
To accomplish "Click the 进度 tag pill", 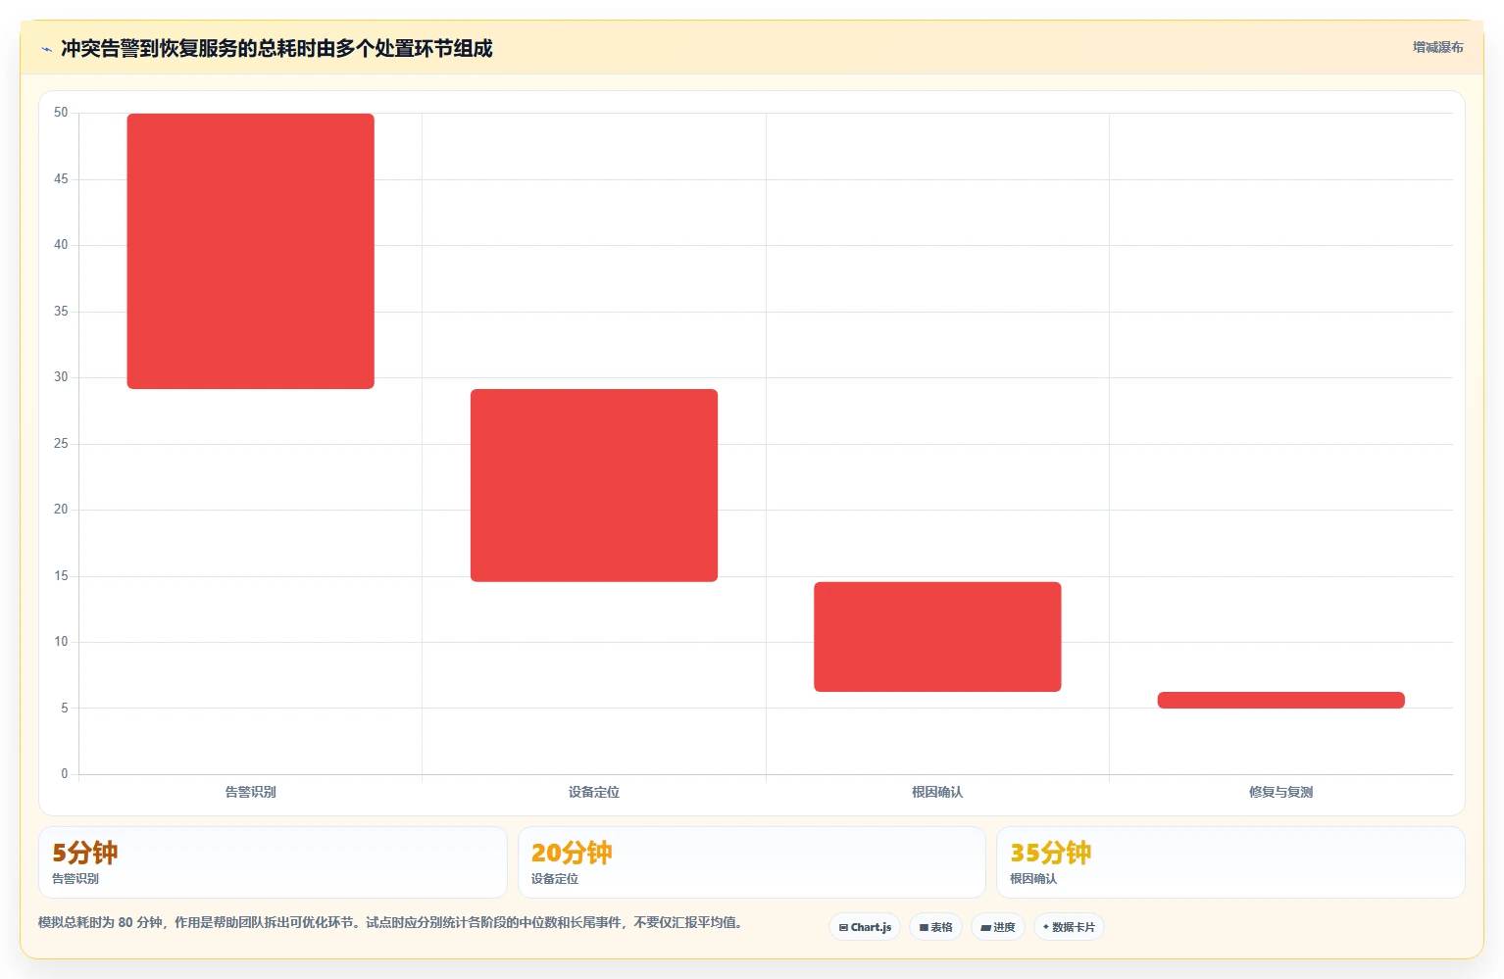I will (998, 927).
